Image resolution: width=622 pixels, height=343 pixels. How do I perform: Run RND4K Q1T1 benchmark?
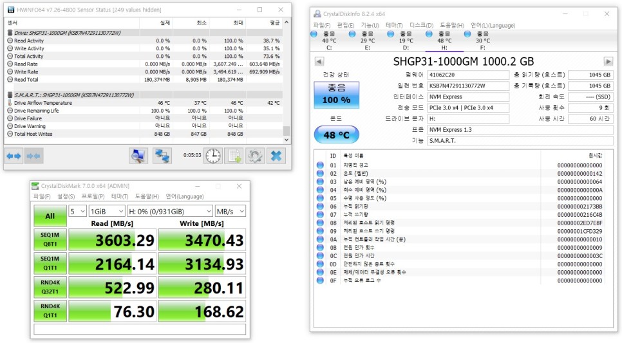tap(50, 311)
